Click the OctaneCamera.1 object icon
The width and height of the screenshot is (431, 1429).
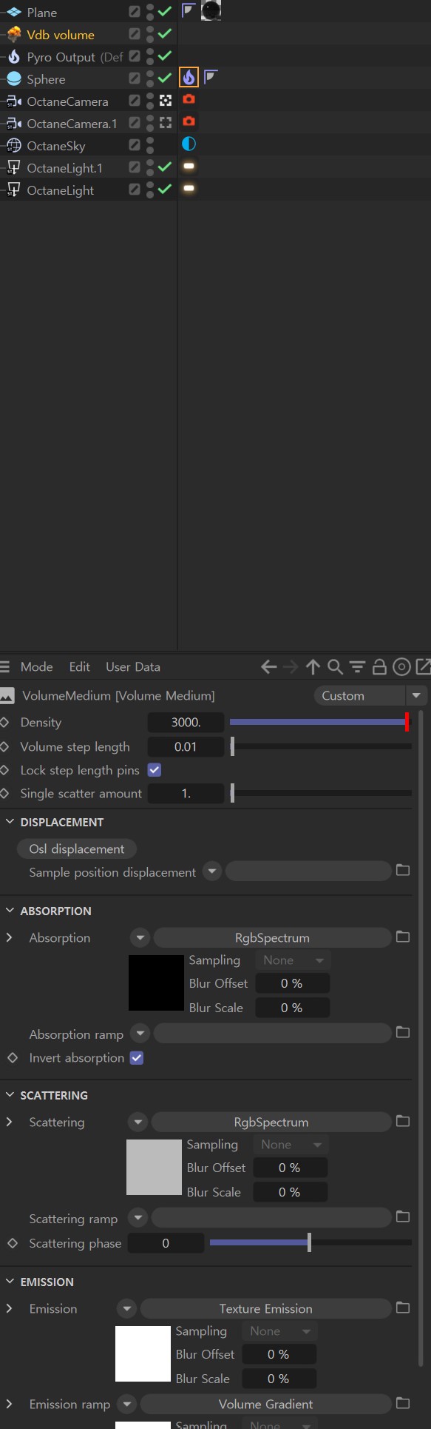[x=14, y=123]
